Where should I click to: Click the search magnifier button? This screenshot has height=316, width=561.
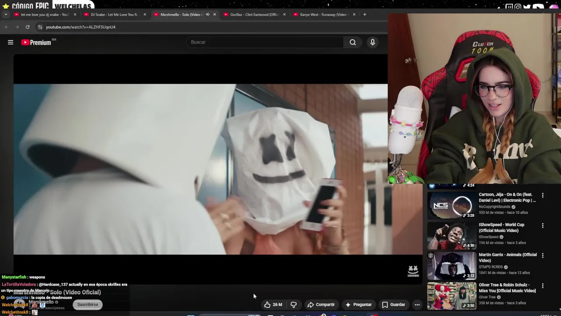pyautogui.click(x=353, y=42)
